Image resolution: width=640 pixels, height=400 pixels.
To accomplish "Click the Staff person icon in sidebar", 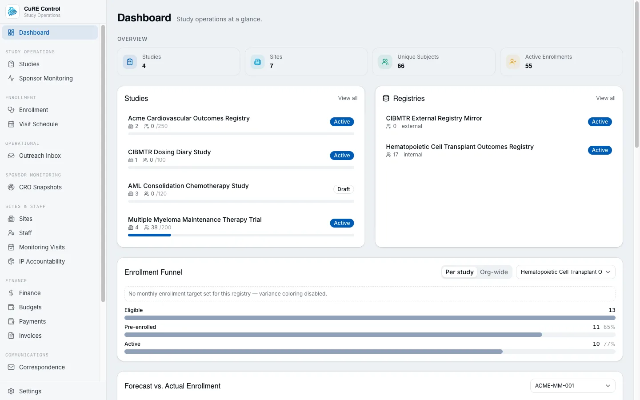I will (x=11, y=233).
